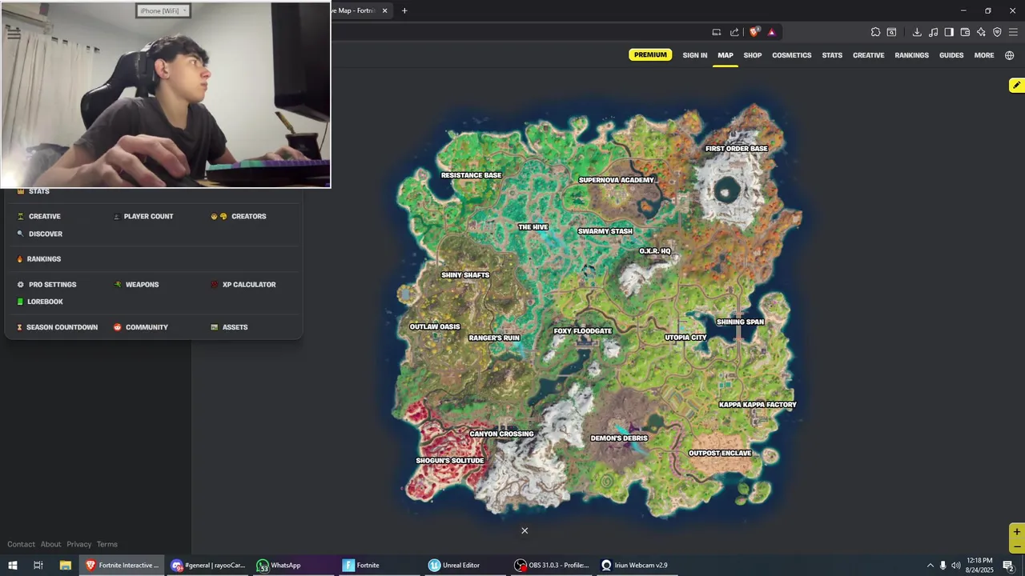Open the downloads arrow icon in toolbar
The image size is (1025, 576).
917,32
